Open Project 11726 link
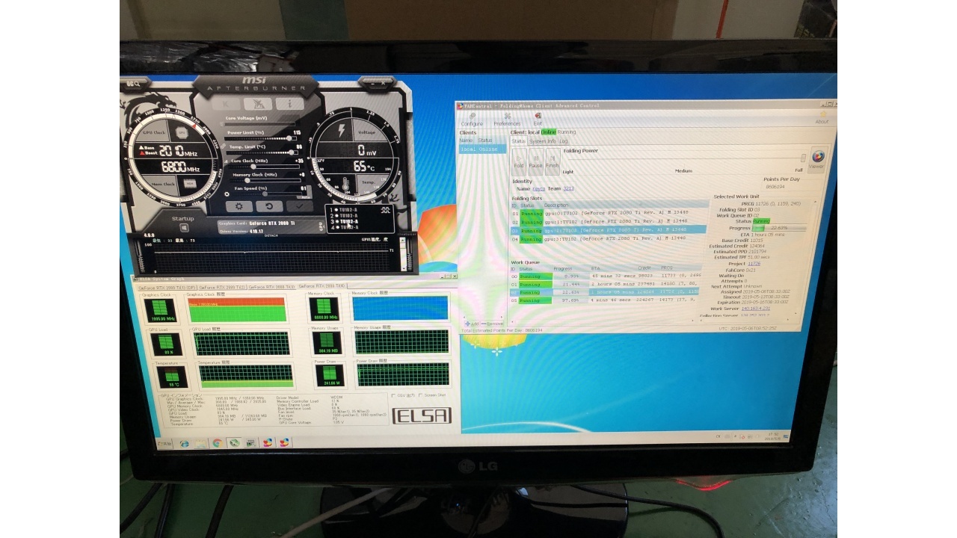The height and width of the screenshot is (538, 957). [x=754, y=264]
